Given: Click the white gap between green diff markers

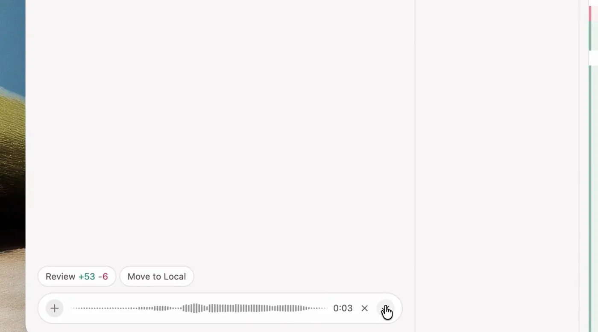Looking at the screenshot, I should click(593, 58).
